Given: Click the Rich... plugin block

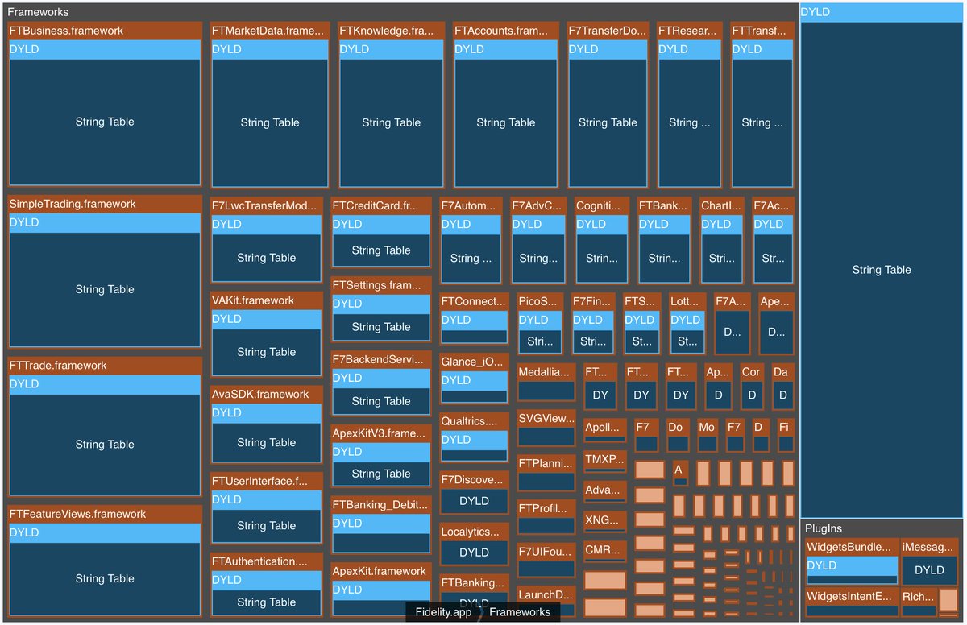Looking at the screenshot, I should tap(918, 602).
